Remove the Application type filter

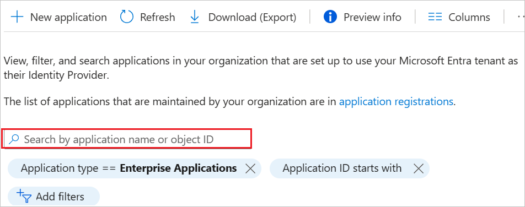pos(250,168)
